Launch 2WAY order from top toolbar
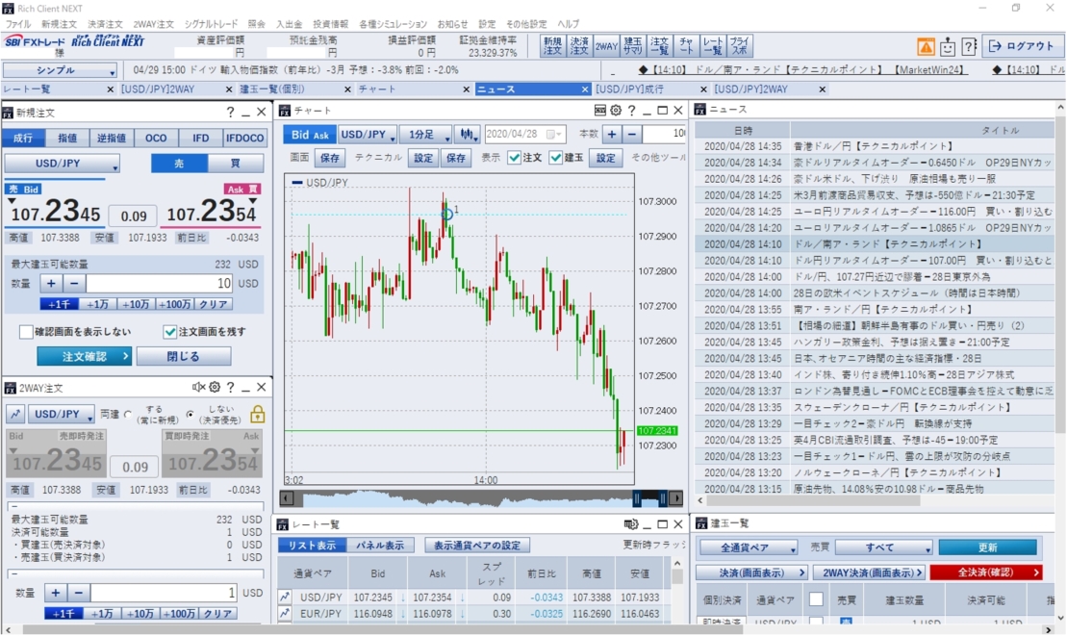This screenshot has width=1067, height=636. (605, 46)
